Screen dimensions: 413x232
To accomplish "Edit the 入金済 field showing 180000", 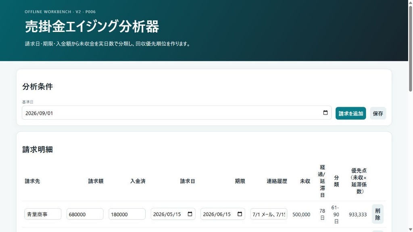I will click(x=127, y=214).
